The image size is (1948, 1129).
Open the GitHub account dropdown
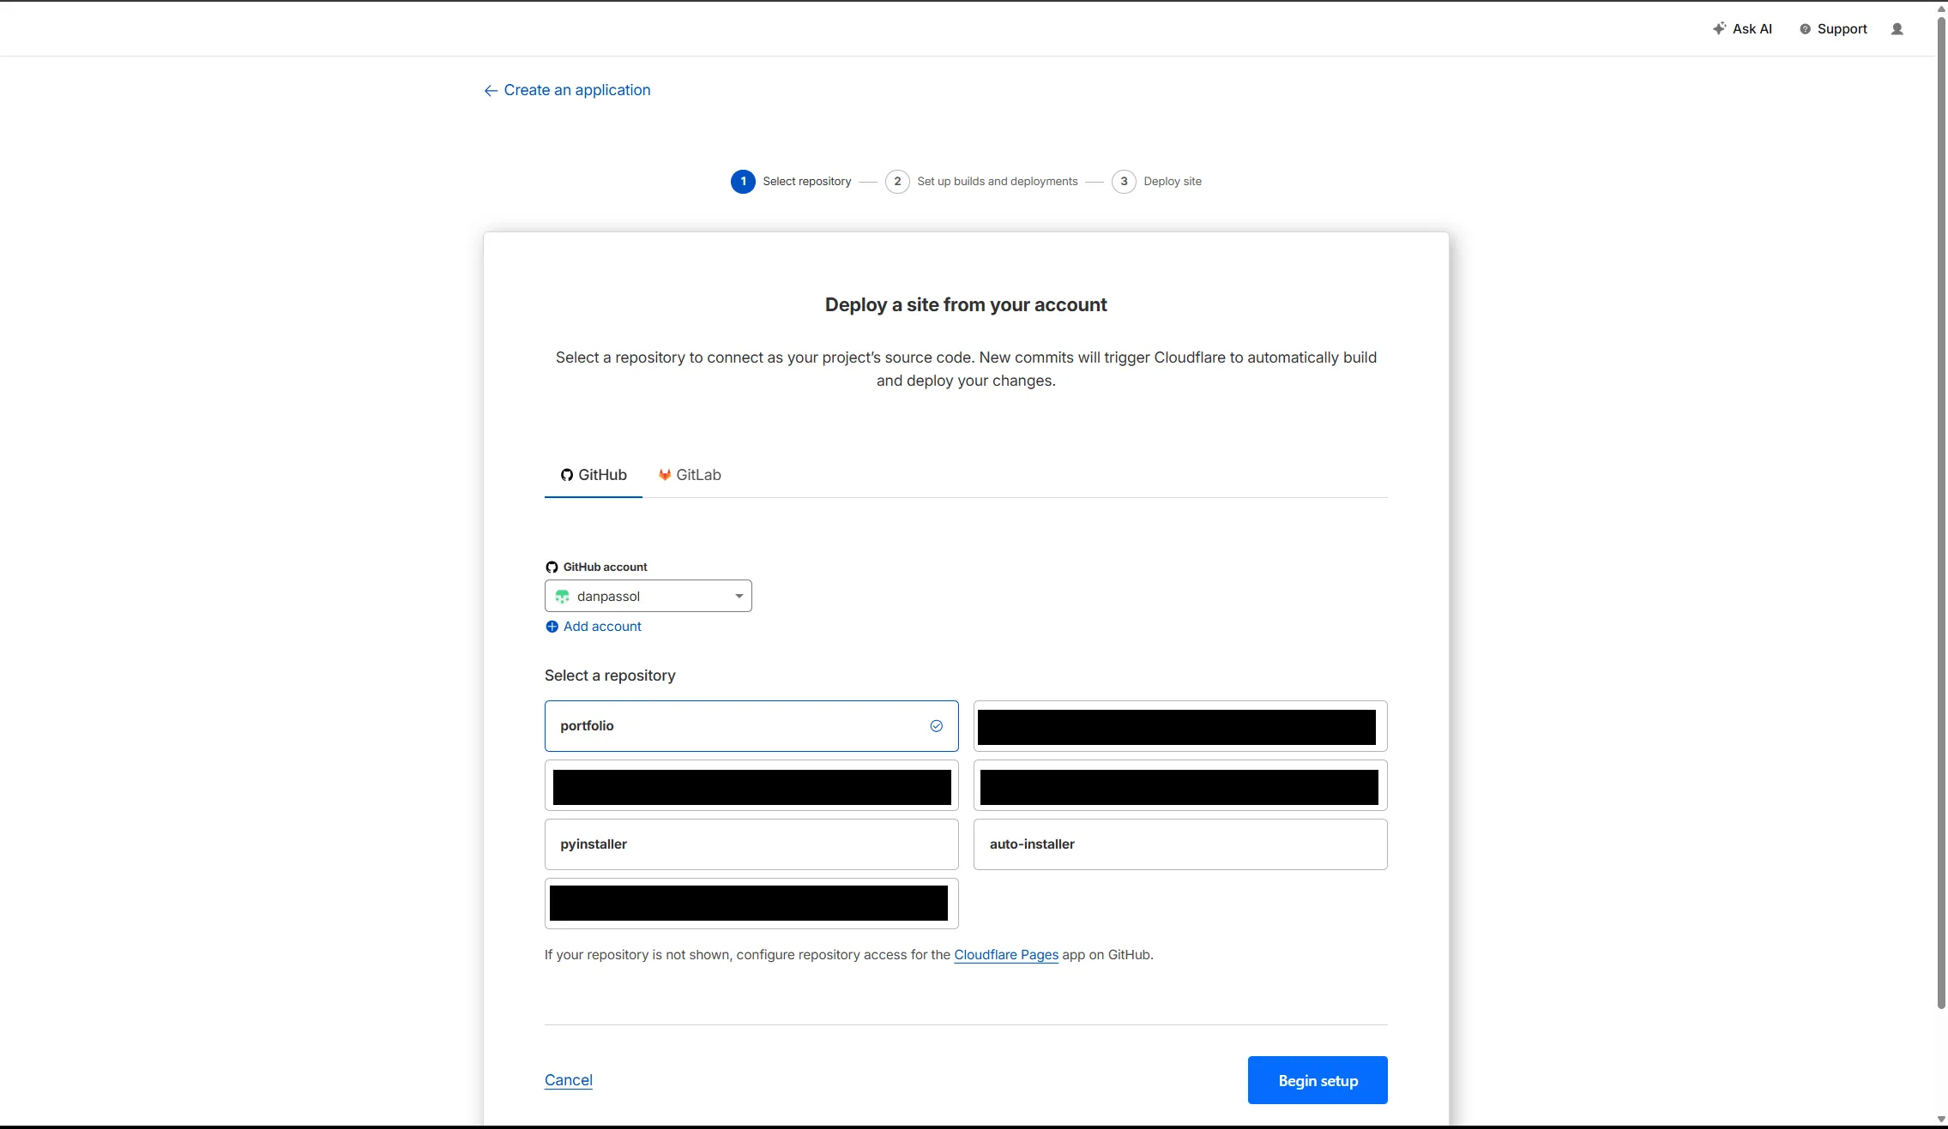coord(648,596)
